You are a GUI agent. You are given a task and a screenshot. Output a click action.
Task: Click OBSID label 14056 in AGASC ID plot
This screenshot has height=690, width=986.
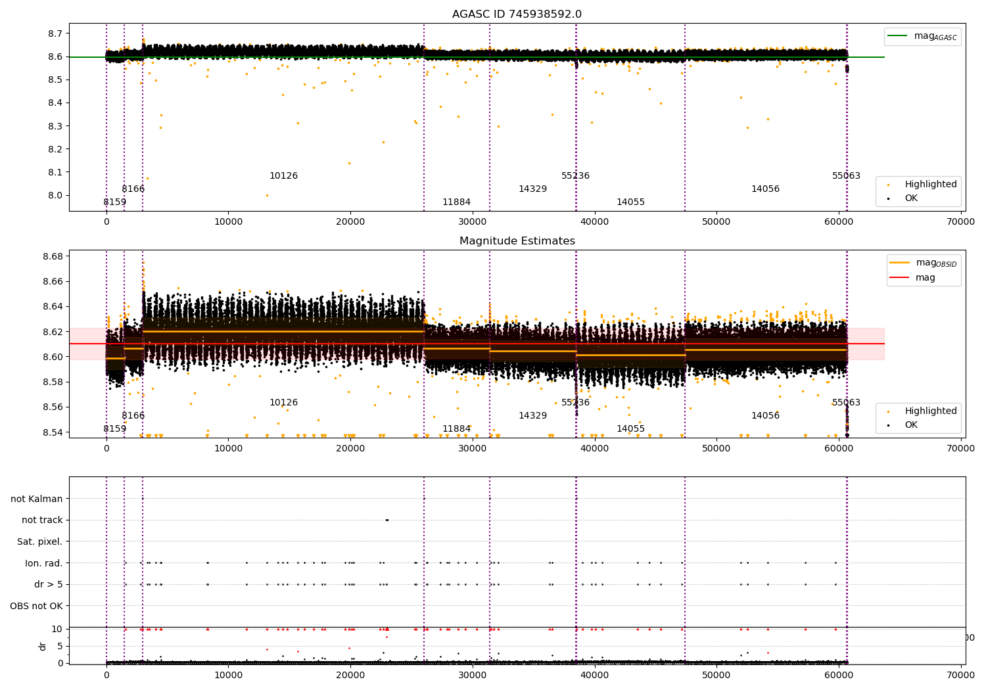[765, 189]
